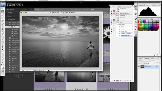
Task: Select the Zoom magnifier tool
Action: 3,63
